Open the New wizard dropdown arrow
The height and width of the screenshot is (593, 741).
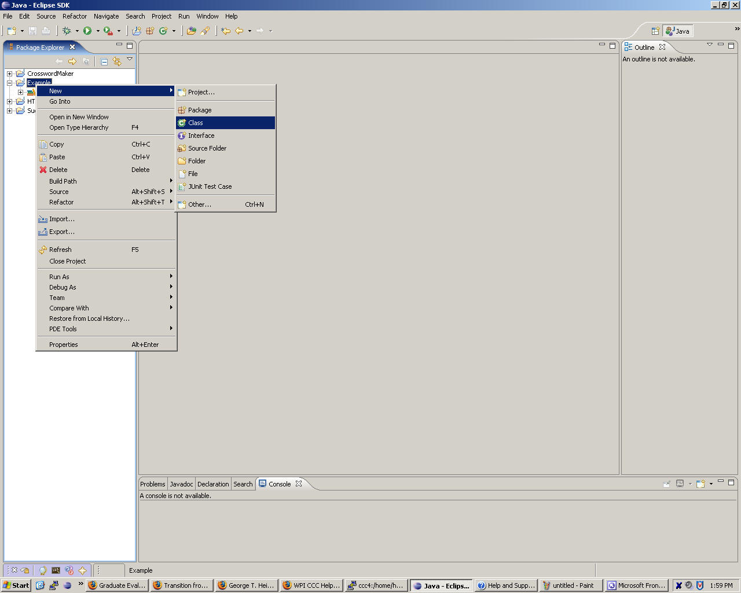coord(22,31)
